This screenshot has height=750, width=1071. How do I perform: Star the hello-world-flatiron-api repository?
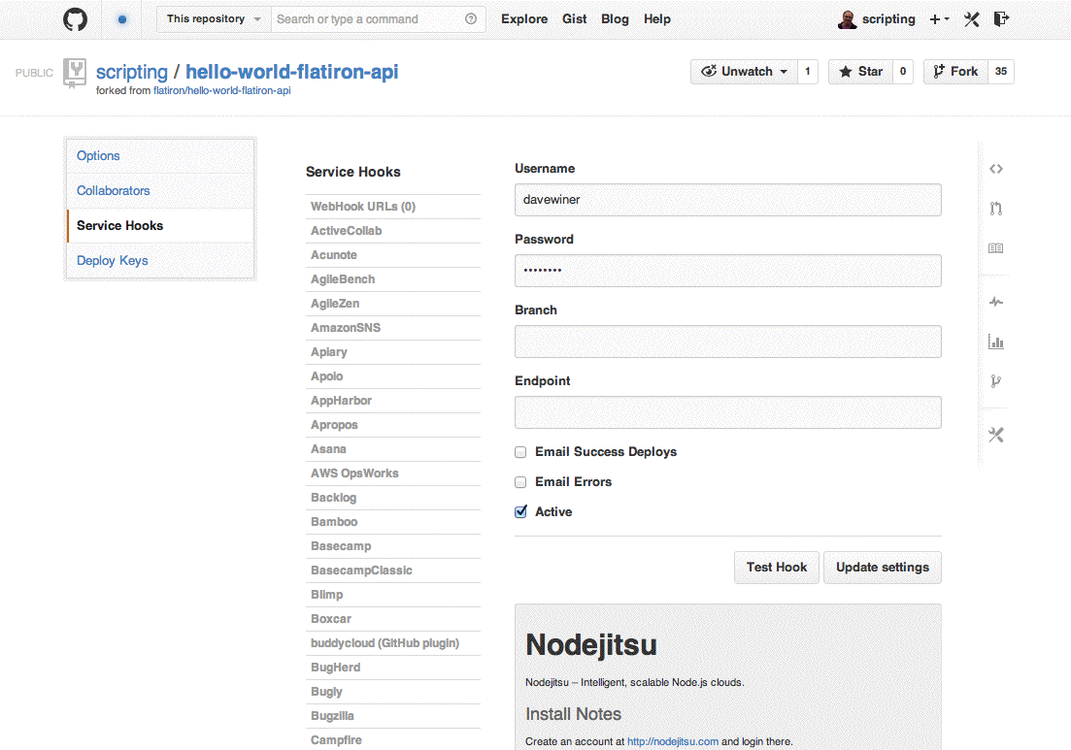tap(860, 72)
